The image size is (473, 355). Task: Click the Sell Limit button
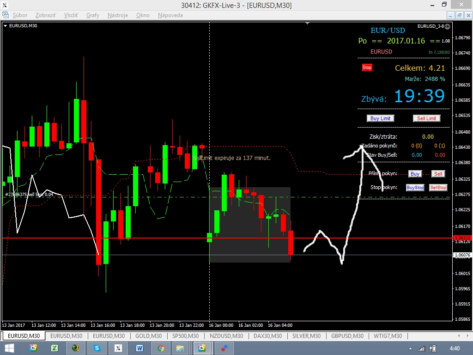(x=426, y=118)
